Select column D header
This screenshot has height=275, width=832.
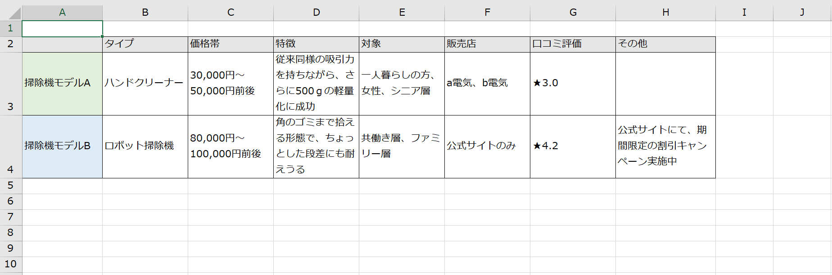(x=316, y=13)
